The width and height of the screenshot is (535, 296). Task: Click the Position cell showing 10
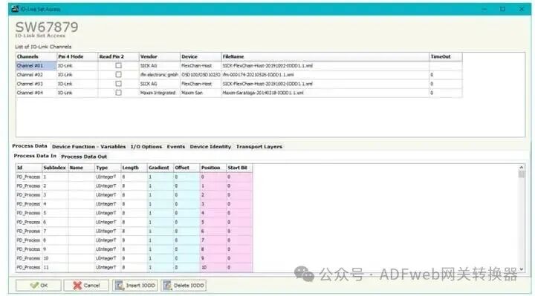213,267
